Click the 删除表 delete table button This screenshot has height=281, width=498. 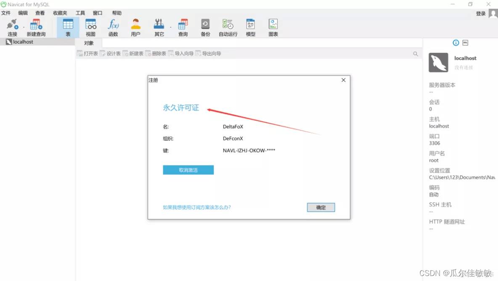[x=156, y=54]
